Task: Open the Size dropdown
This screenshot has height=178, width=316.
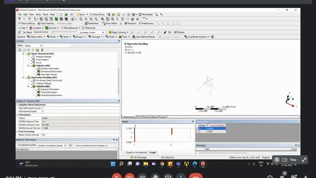Action: pyautogui.click(x=23, y=28)
